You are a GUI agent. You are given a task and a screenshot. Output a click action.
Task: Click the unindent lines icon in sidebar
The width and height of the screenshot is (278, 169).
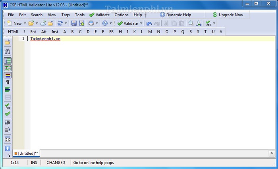(8, 130)
